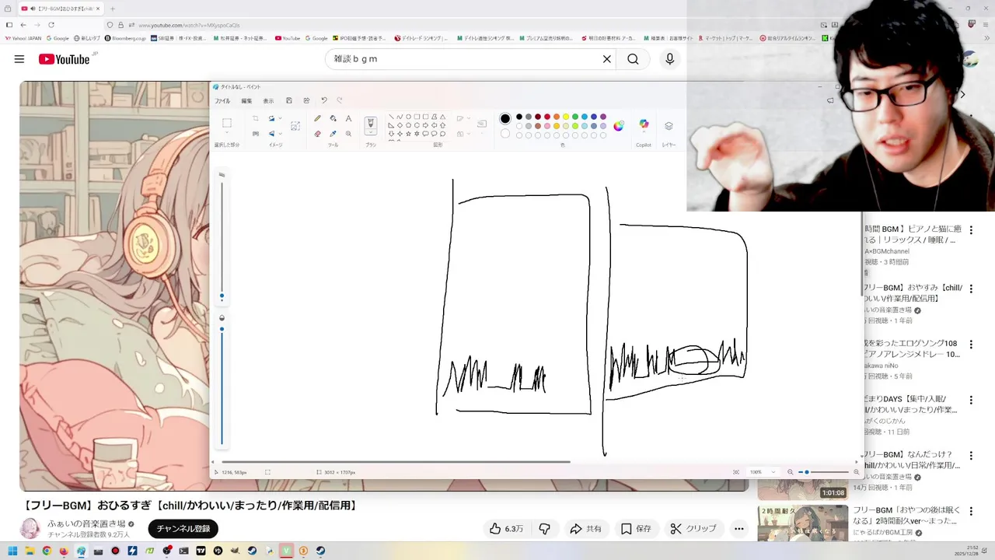This screenshot has height=560, width=995.
Task: Open the selection tool dropdown arrow
Action: (x=227, y=134)
